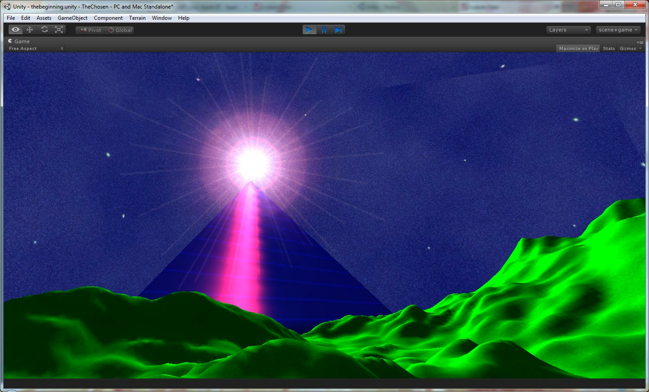Open the Layers dropdown
This screenshot has width=649, height=392.
click(x=568, y=30)
